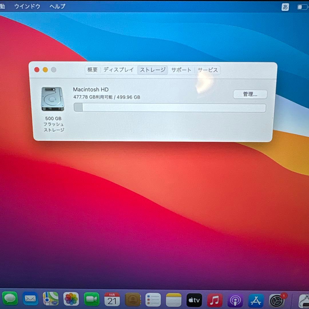Open the ディスプレイ (Displays) tab
The width and height of the screenshot is (309, 309).
[119, 70]
